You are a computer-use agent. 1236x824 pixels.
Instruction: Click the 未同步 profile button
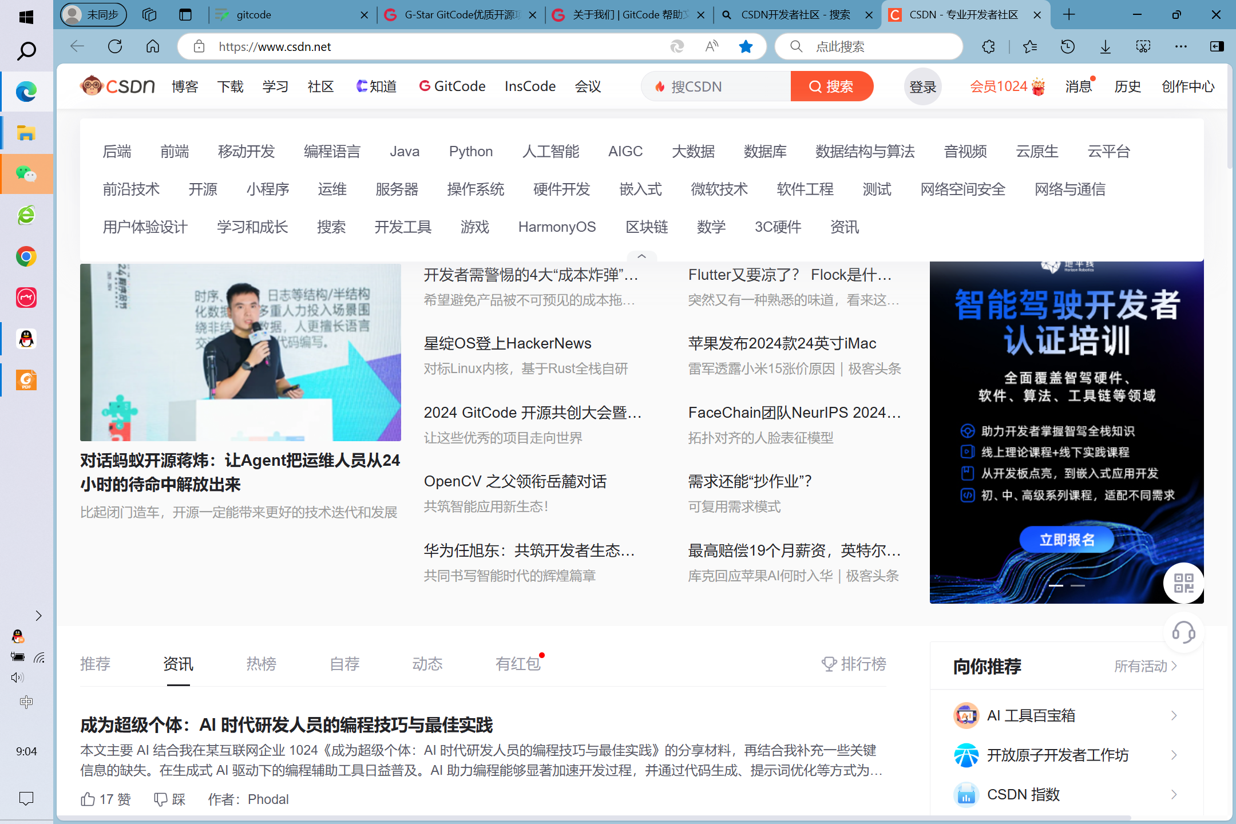click(94, 15)
